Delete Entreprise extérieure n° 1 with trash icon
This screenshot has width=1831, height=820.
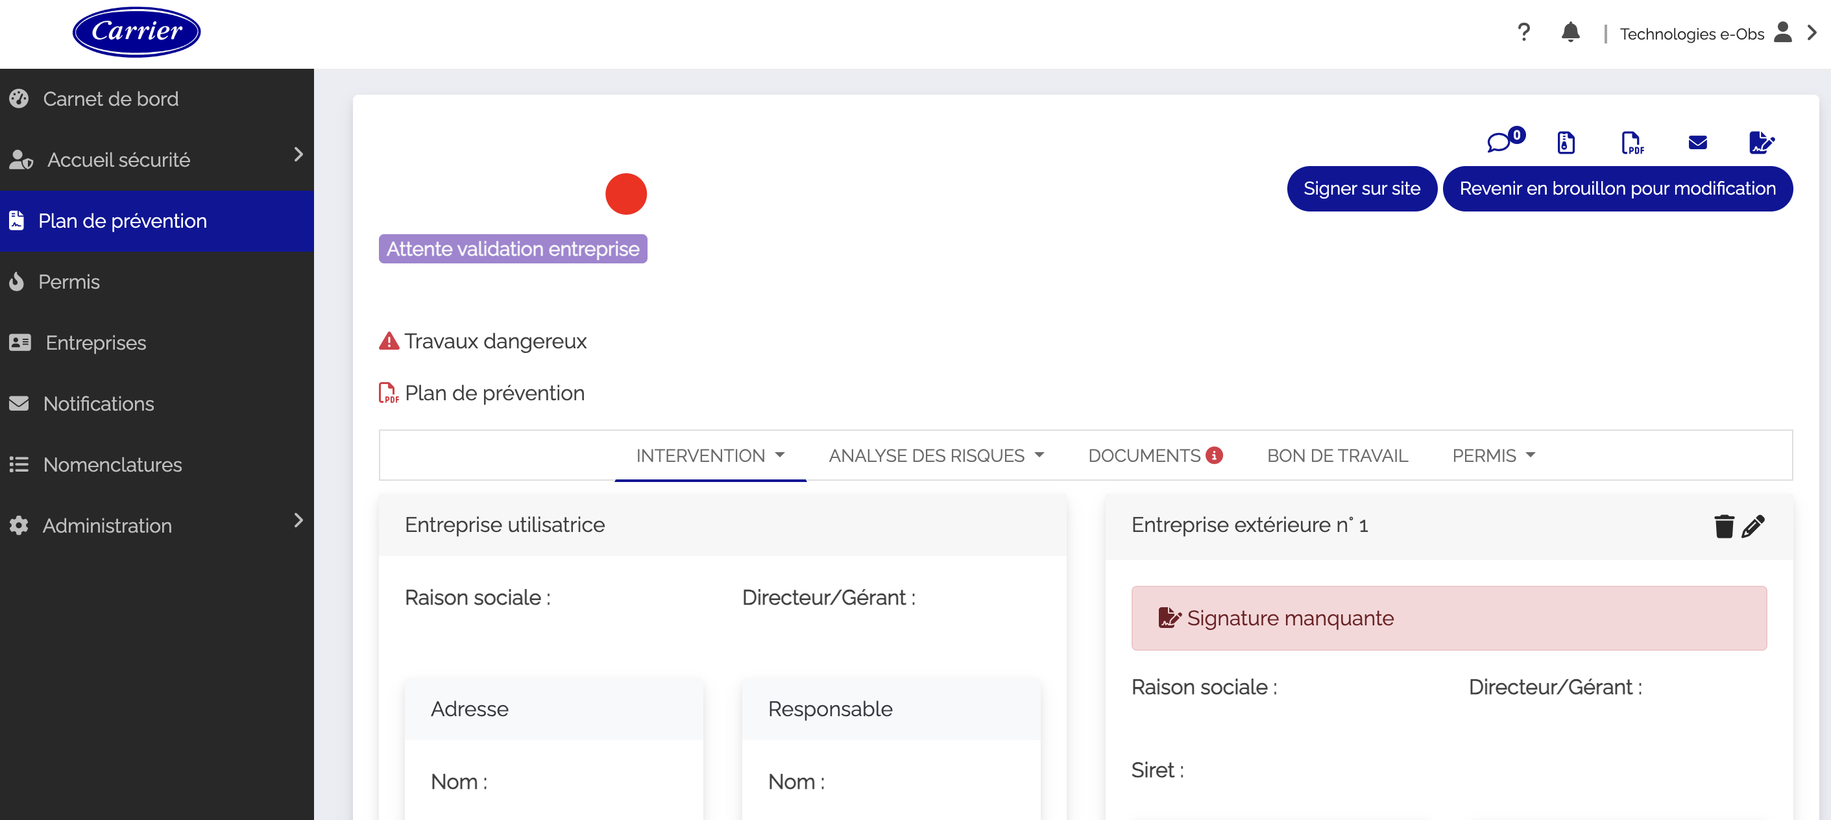[1724, 526]
